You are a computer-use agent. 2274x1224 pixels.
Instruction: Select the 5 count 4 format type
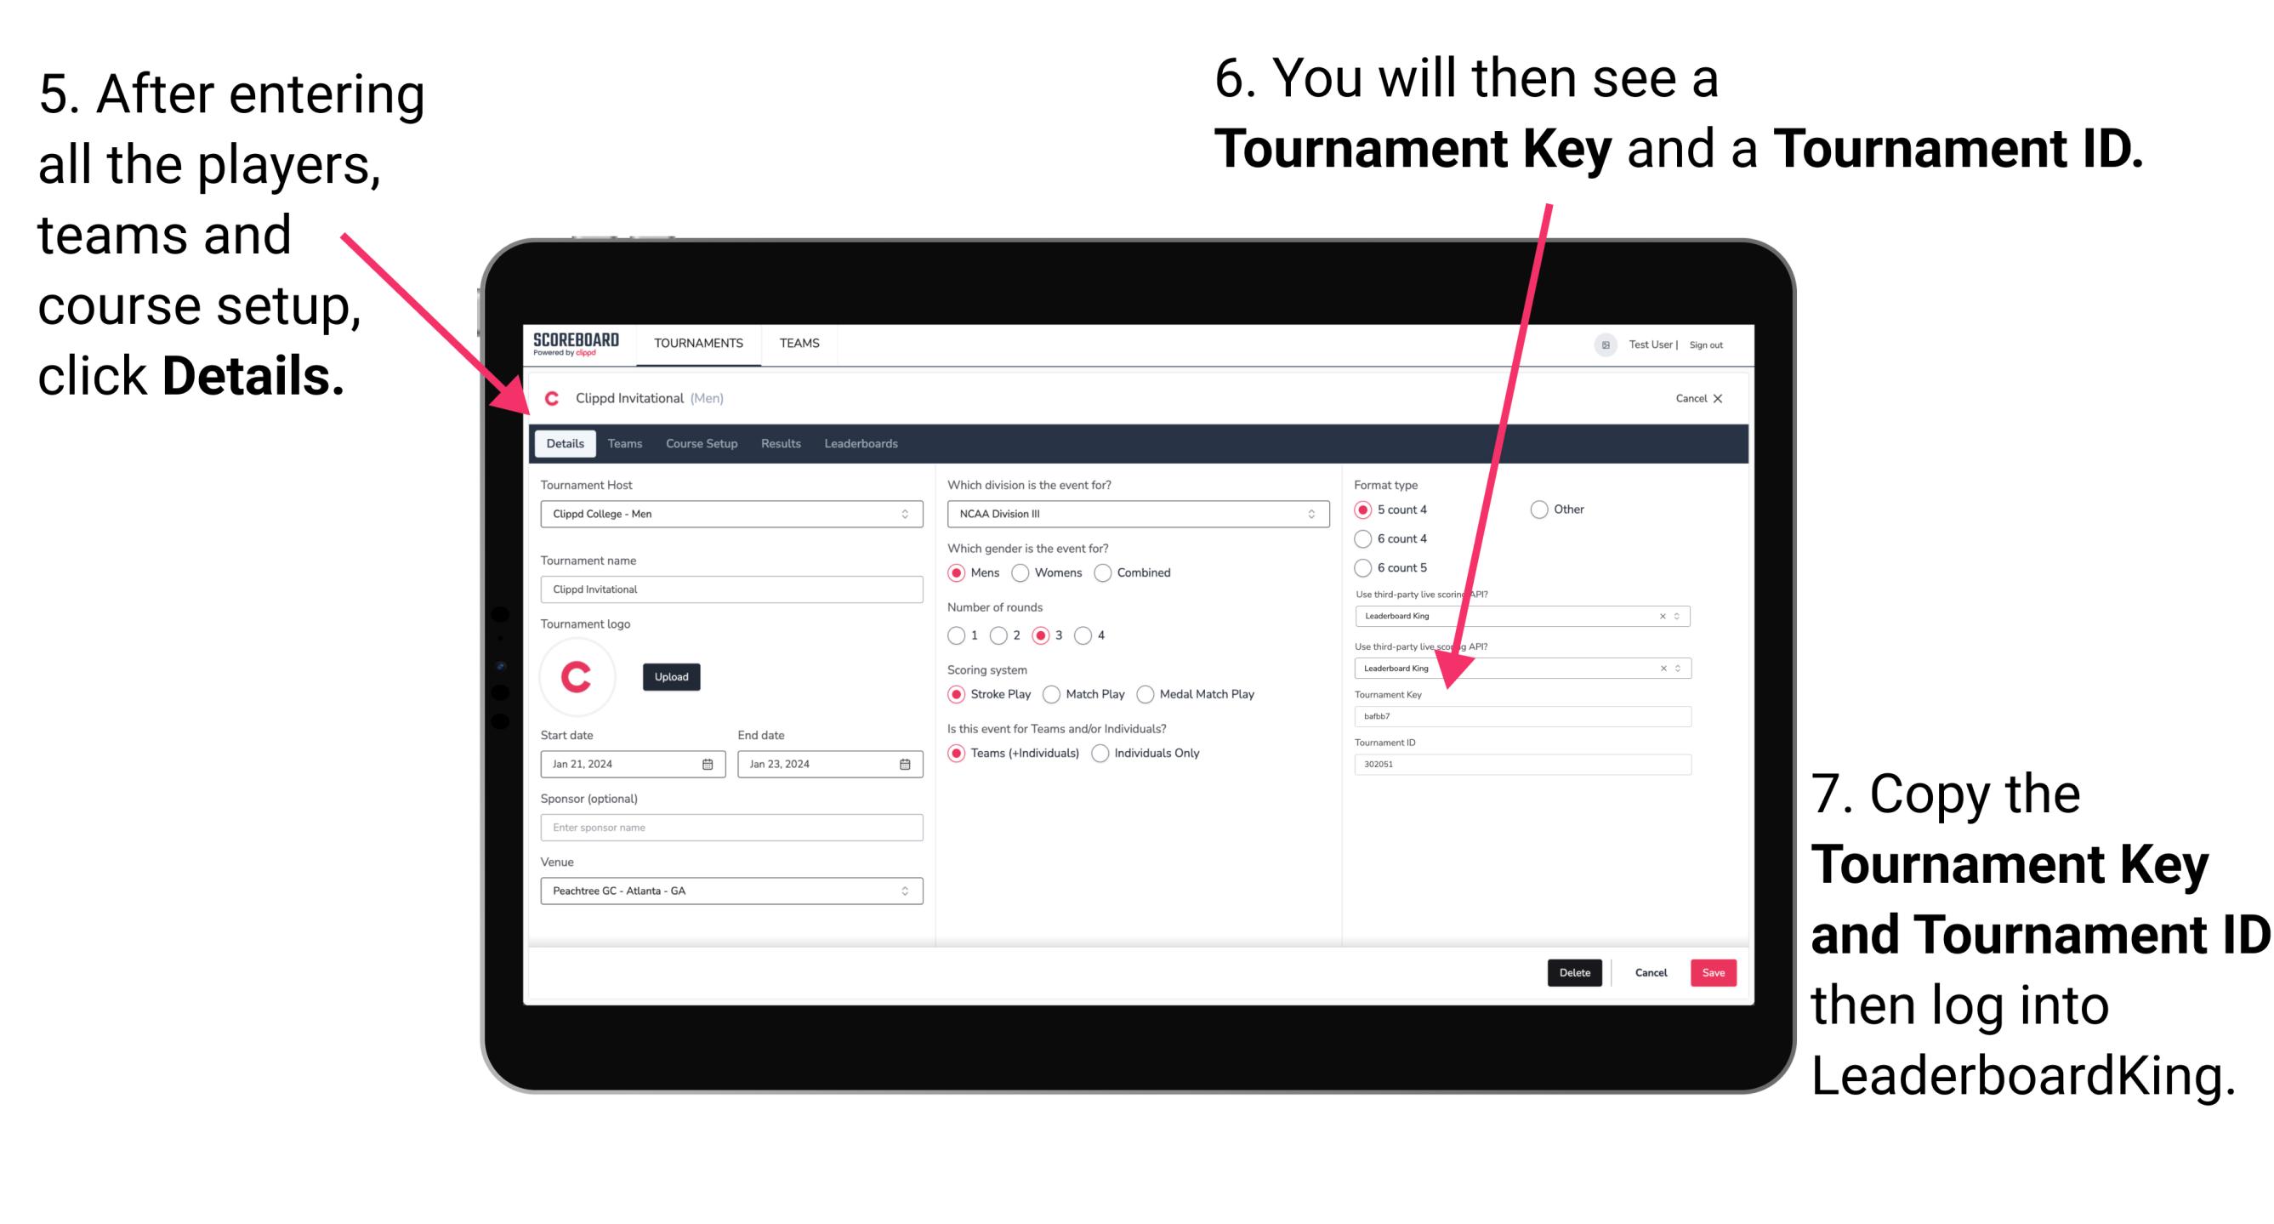pyautogui.click(x=1367, y=510)
